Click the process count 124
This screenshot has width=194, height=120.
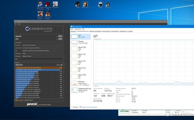coord(95,96)
